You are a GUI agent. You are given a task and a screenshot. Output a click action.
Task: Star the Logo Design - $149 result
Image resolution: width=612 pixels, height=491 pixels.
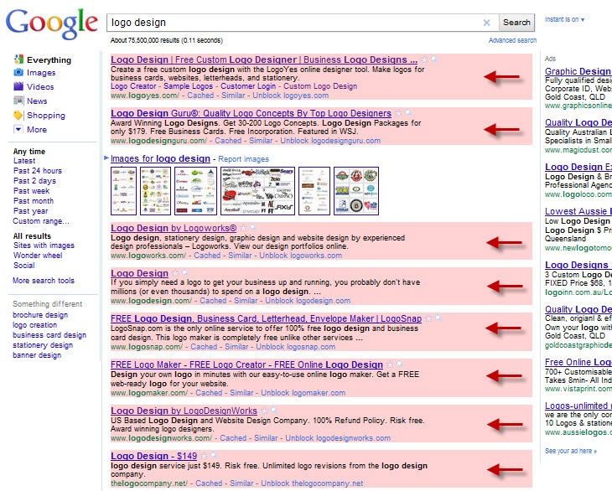[204, 456]
